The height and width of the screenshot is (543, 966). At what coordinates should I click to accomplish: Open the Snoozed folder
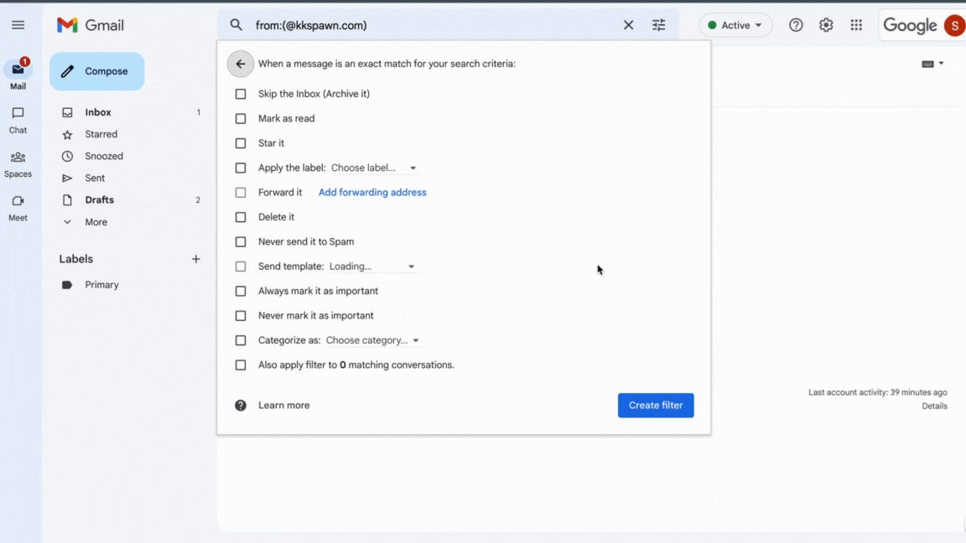(x=103, y=157)
